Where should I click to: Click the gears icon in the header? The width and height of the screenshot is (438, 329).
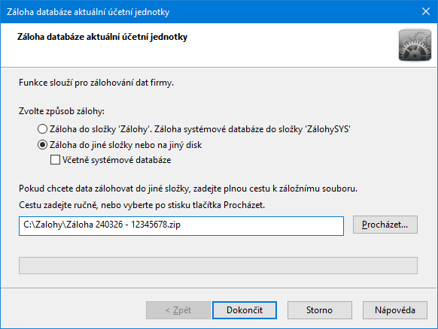pos(415,45)
